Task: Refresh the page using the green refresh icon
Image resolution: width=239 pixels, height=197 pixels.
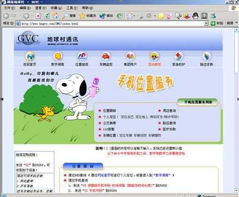Action: [47, 16]
